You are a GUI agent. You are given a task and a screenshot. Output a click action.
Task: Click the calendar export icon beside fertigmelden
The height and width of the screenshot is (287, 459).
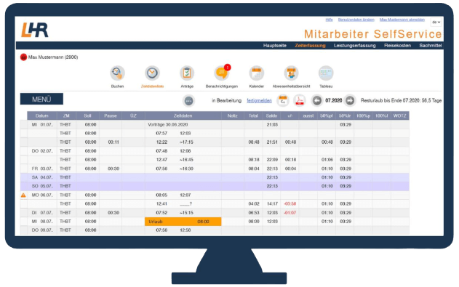283,100
